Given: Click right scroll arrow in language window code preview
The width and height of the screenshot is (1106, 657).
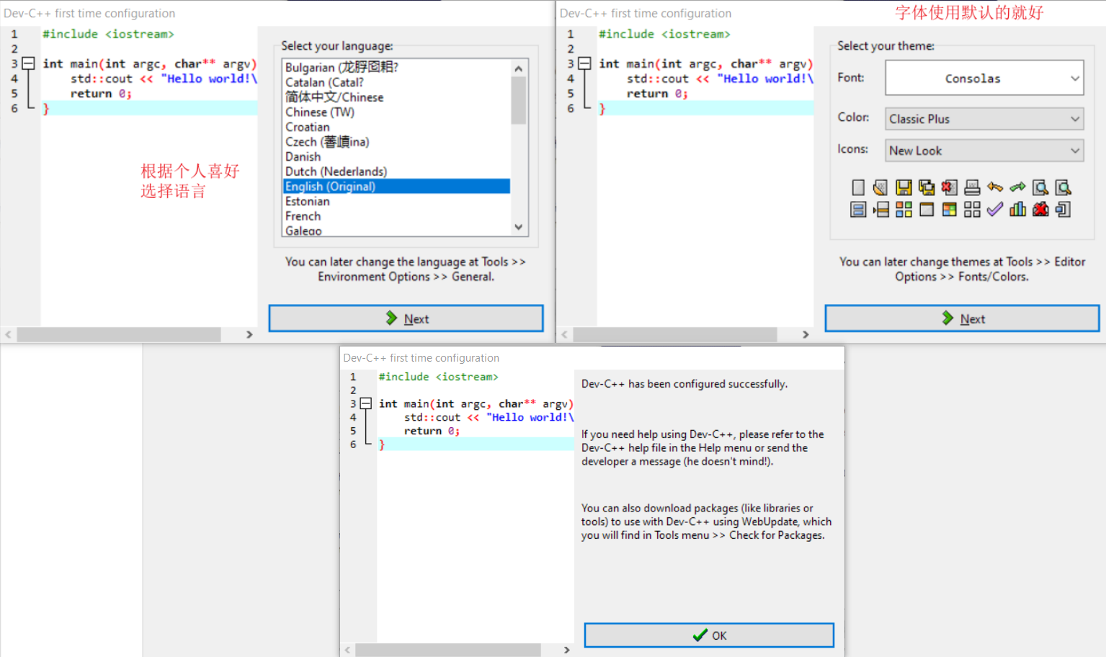Looking at the screenshot, I should coord(249,334).
